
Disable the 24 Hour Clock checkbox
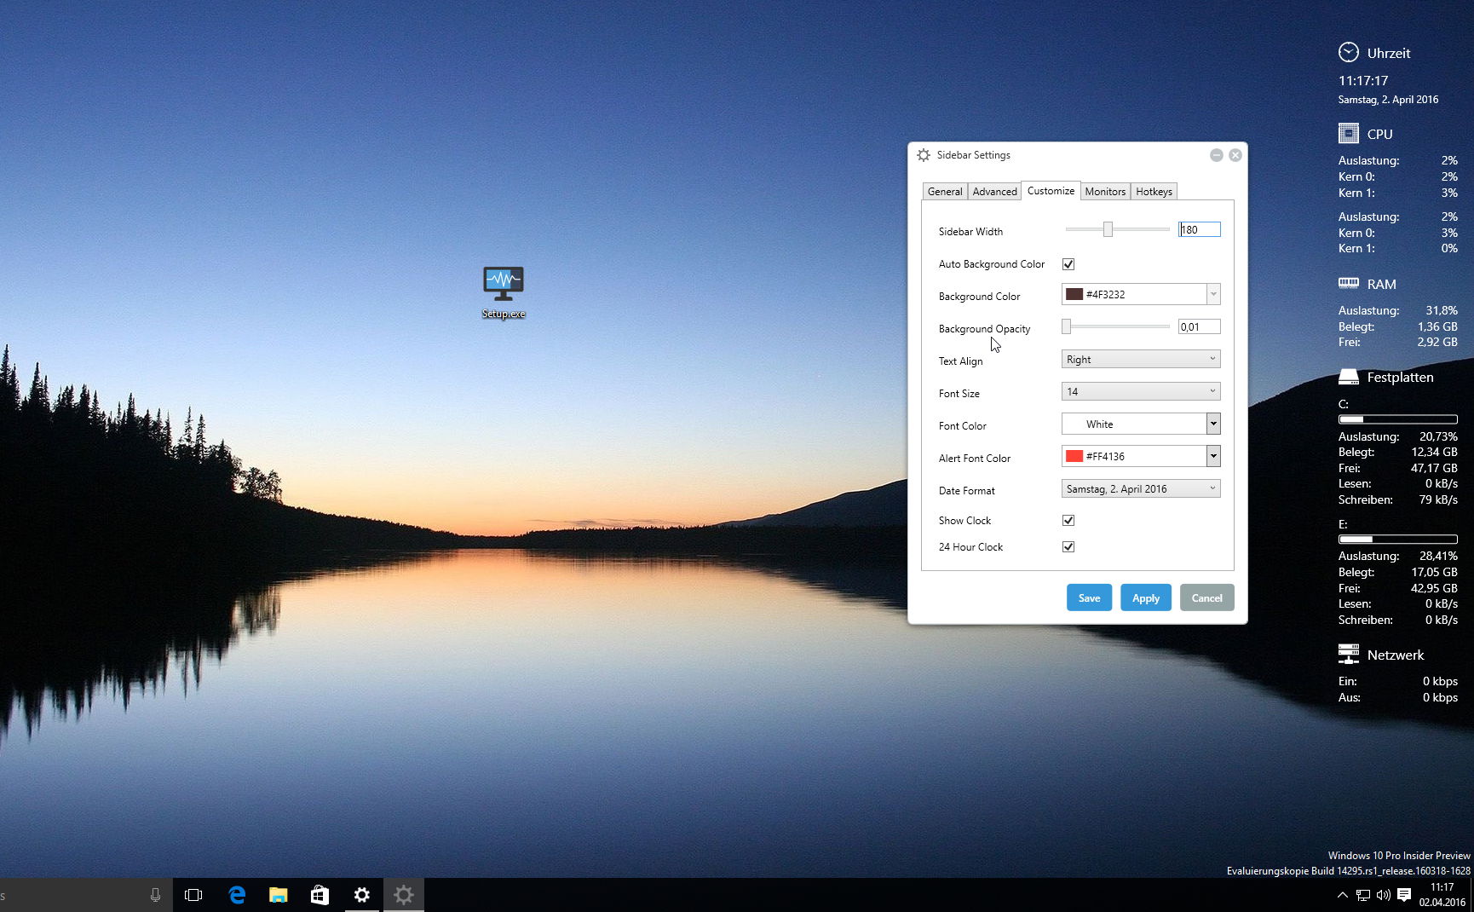pos(1068,546)
